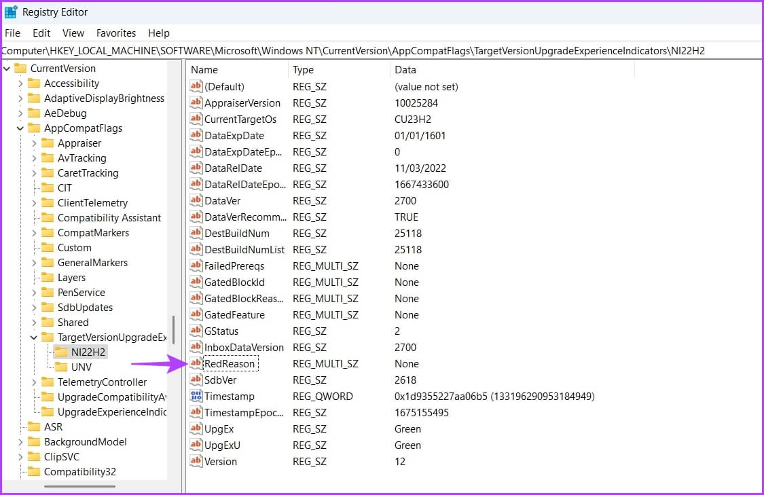This screenshot has height=495, width=764.
Task: Click the string icon beside DataVer
Action: (196, 200)
